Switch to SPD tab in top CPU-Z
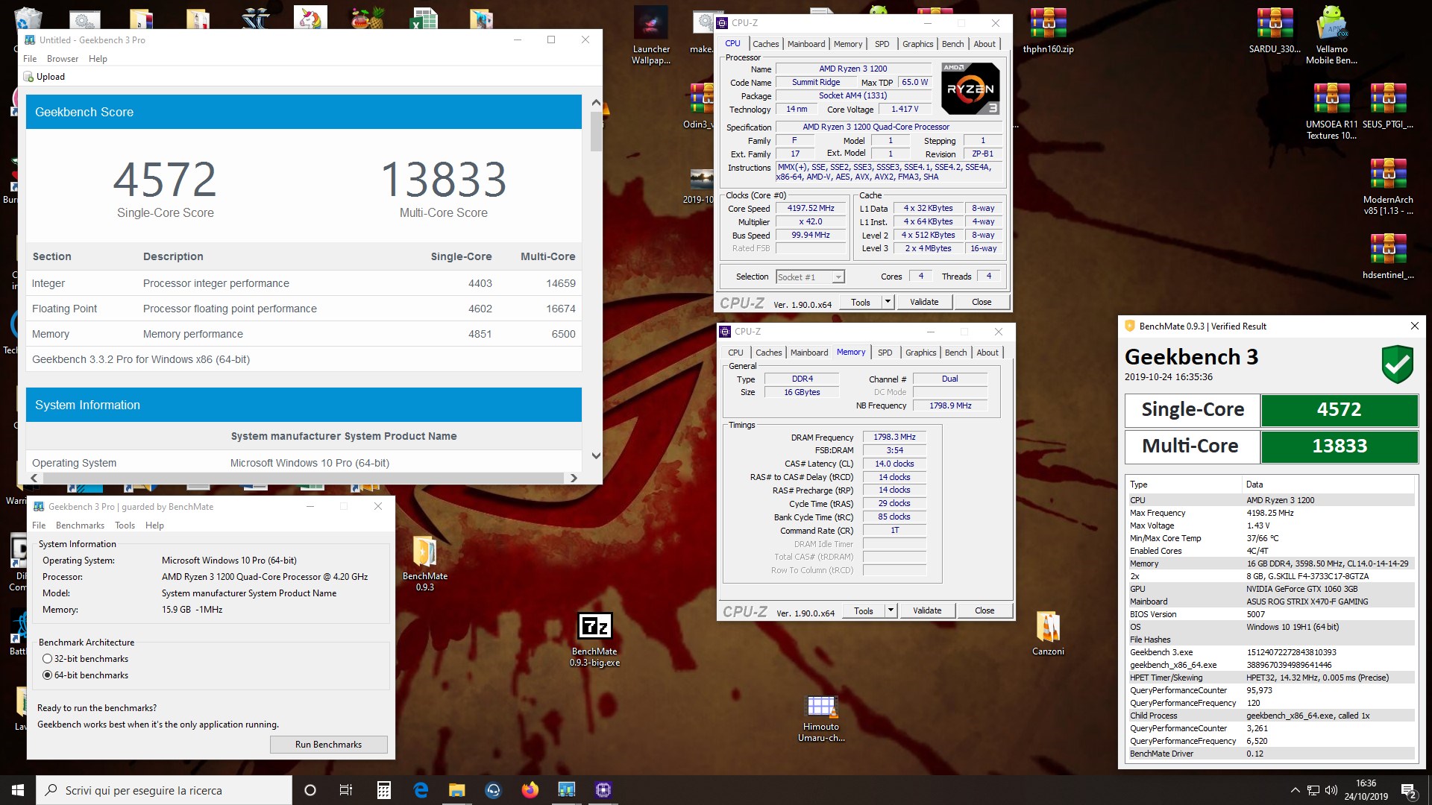Viewport: 1432px width, 805px height. 882,44
